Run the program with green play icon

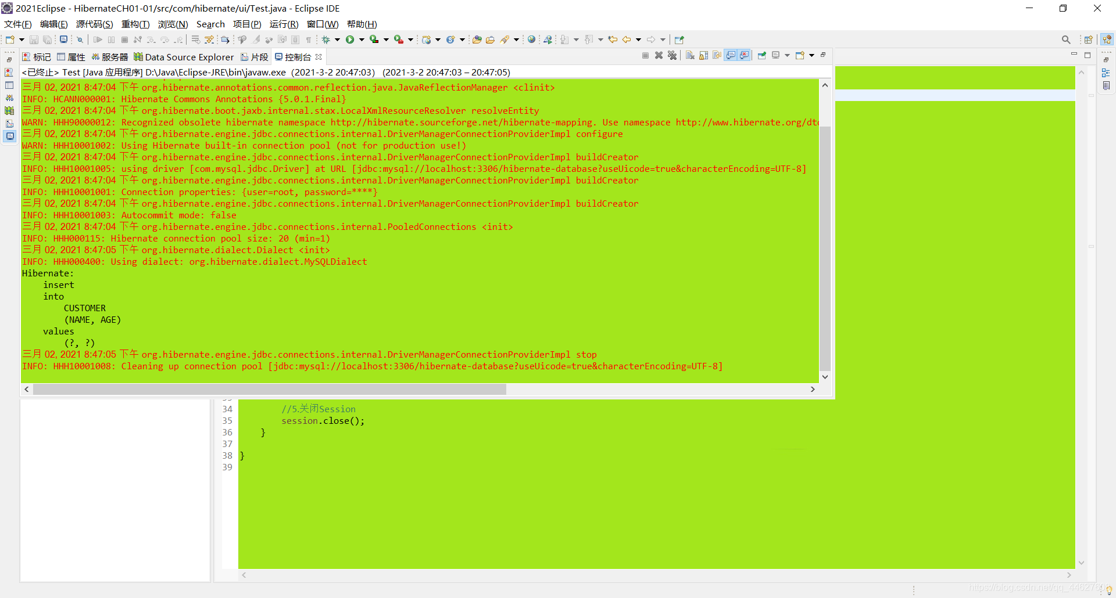click(350, 39)
